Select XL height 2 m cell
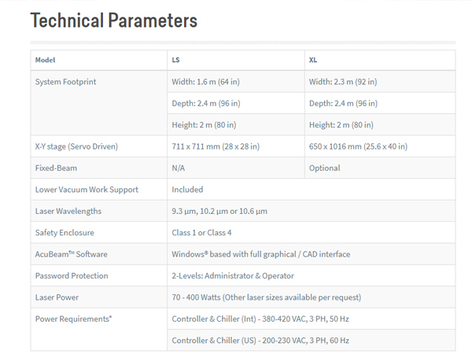Screen dimensions: 472x354 click(x=341, y=125)
